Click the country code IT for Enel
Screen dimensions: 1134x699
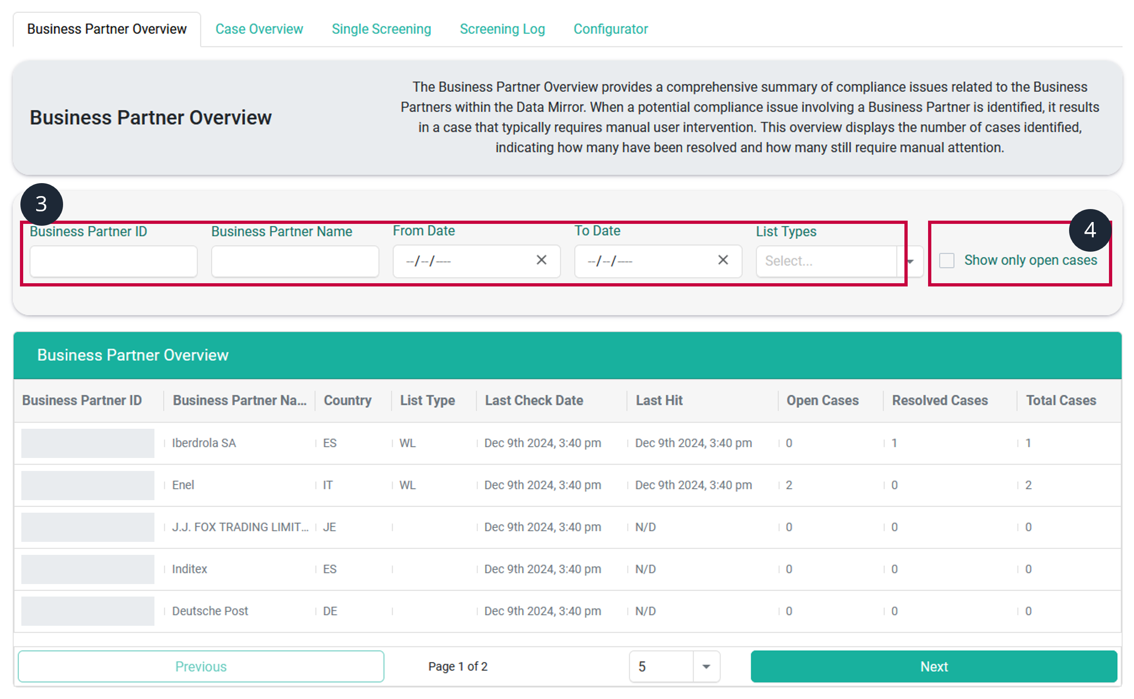pyautogui.click(x=328, y=485)
